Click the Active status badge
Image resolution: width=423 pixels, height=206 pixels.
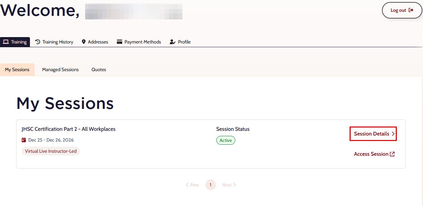tap(226, 140)
